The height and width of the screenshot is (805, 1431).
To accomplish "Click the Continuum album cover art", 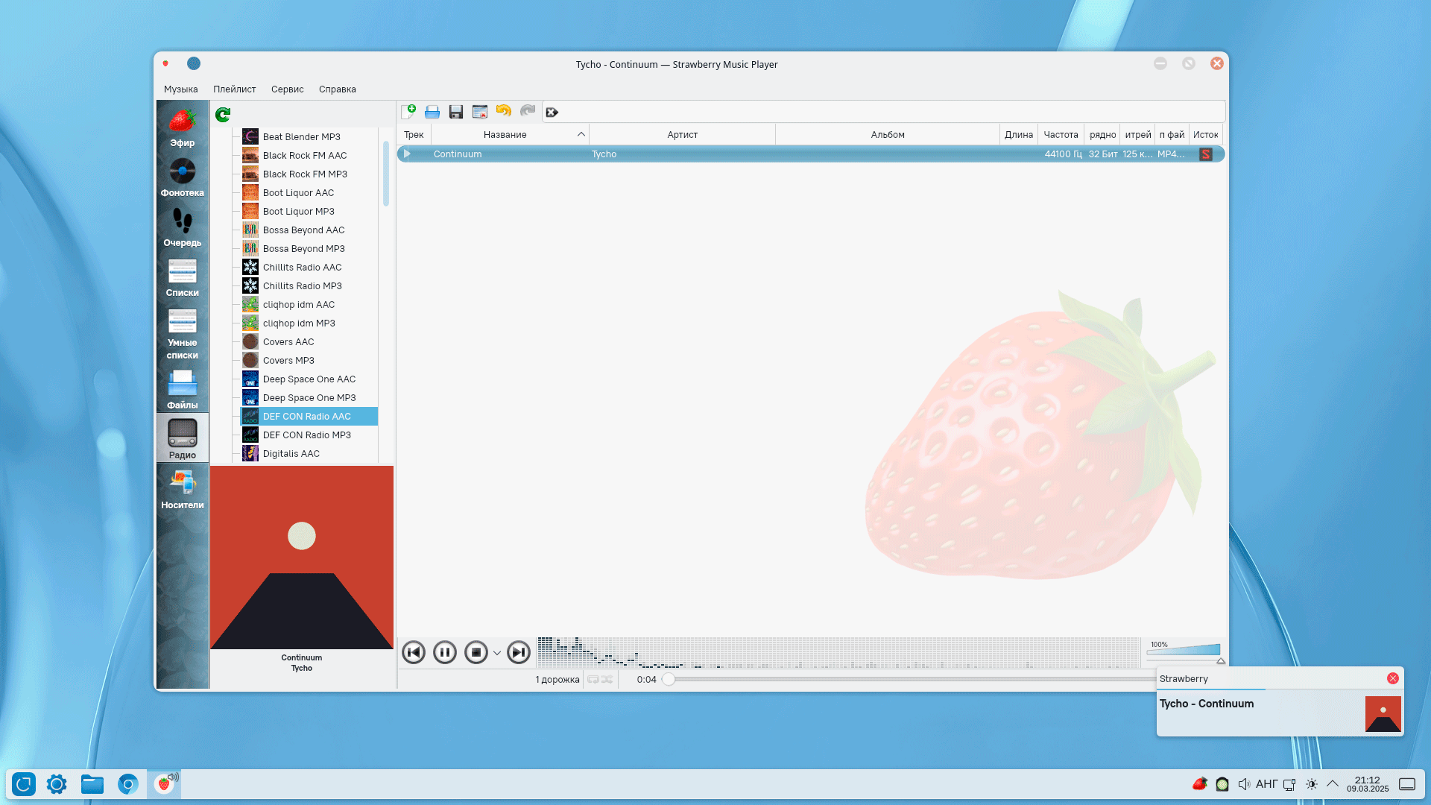I will point(302,558).
